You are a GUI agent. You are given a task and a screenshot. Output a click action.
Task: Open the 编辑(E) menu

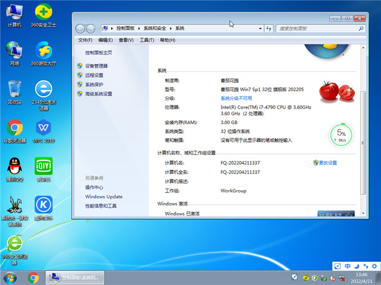105,40
